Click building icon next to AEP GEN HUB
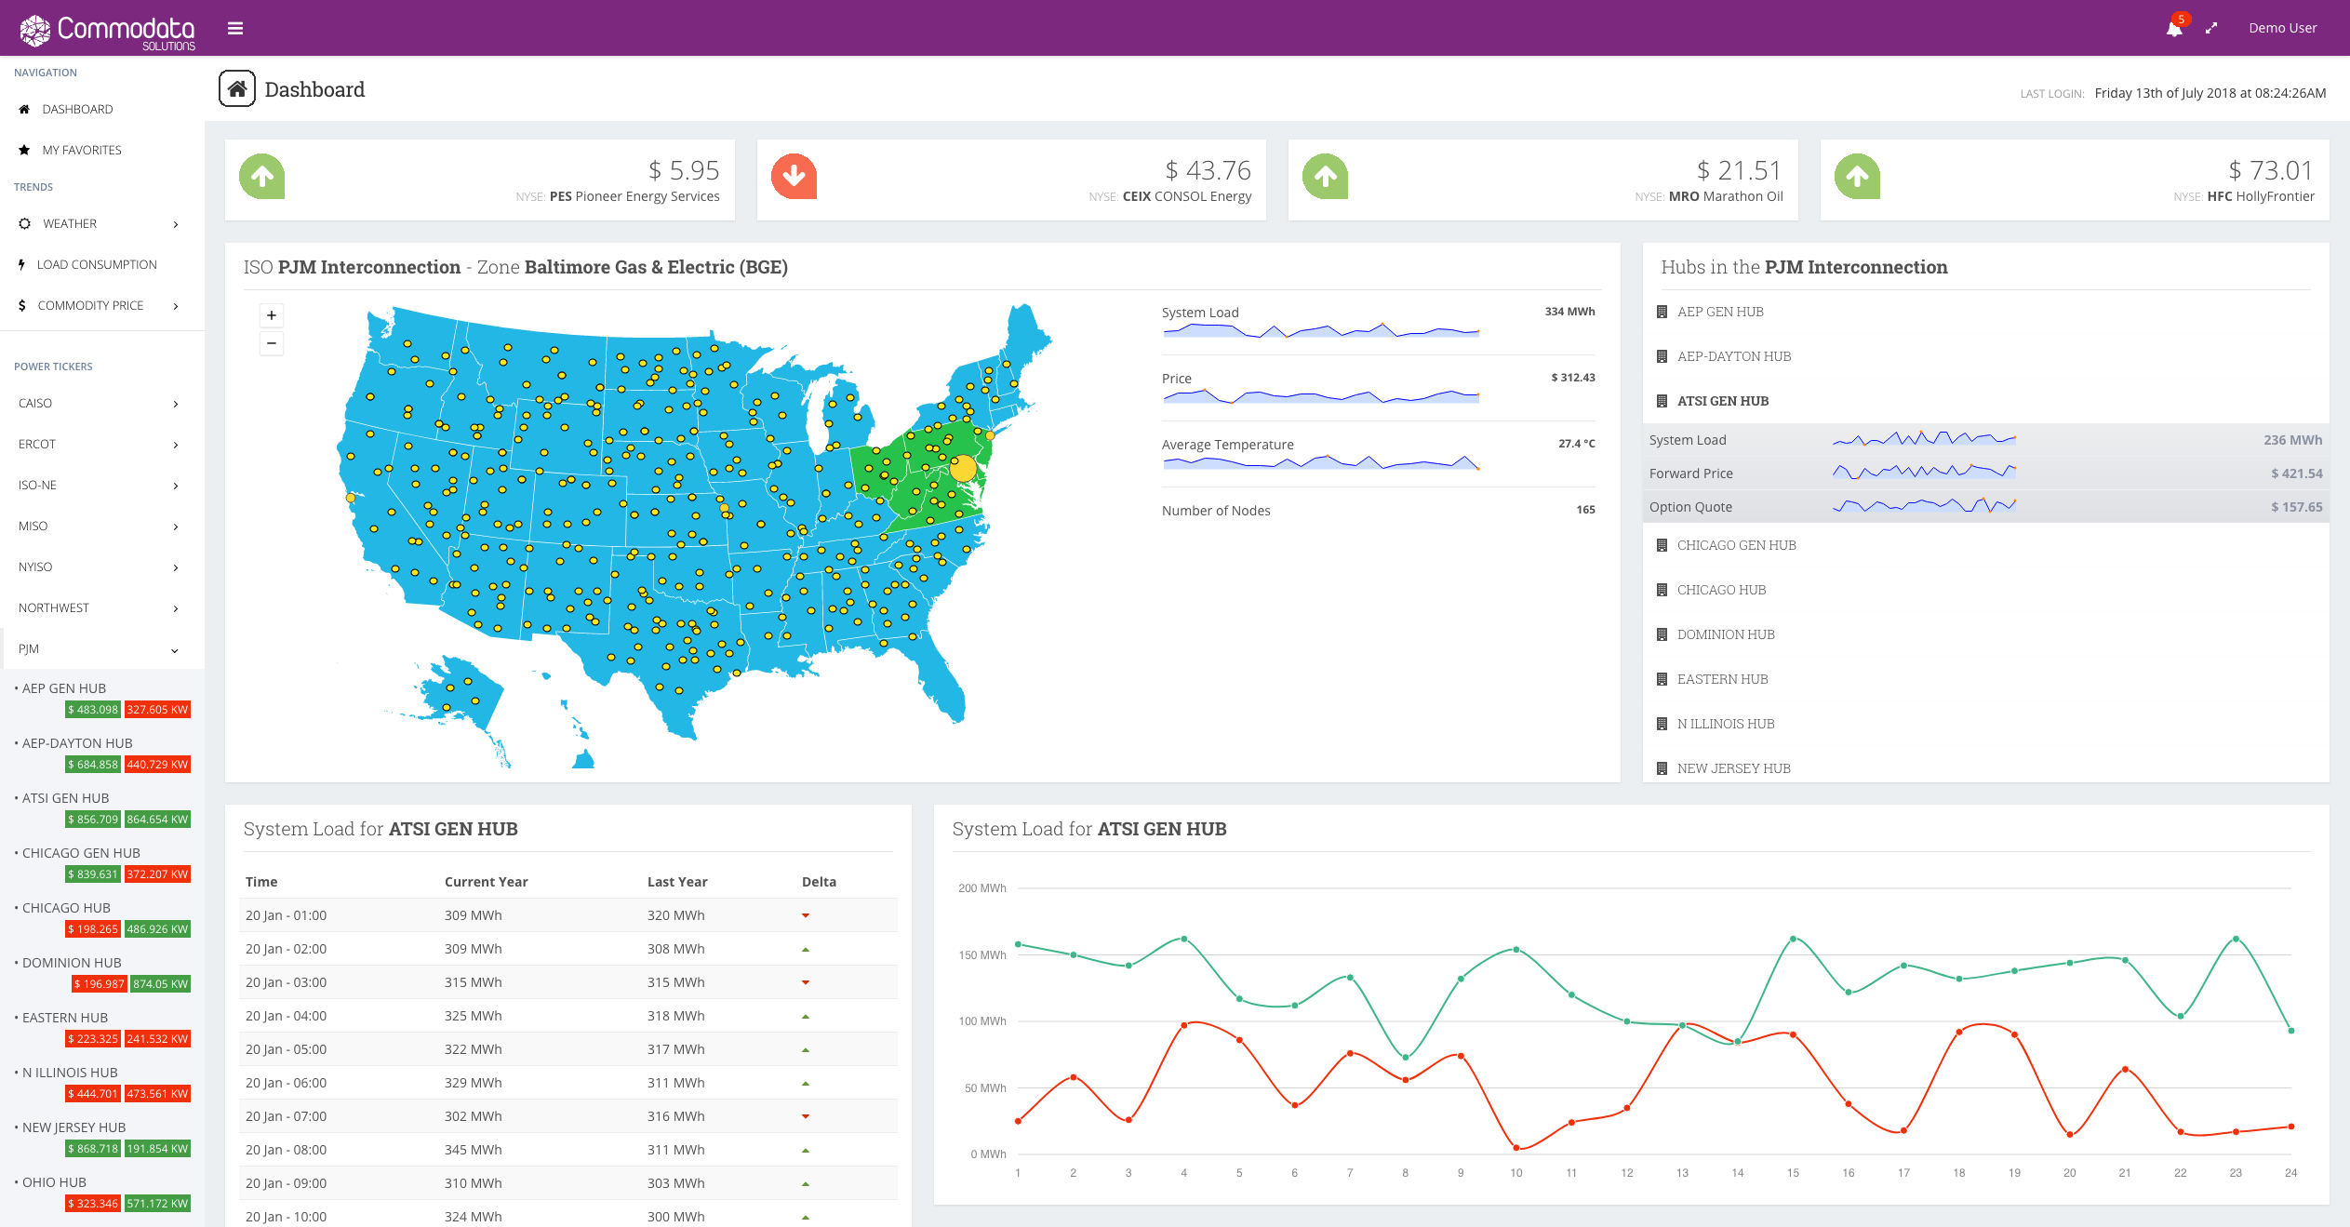2350x1227 pixels. [x=1662, y=312]
